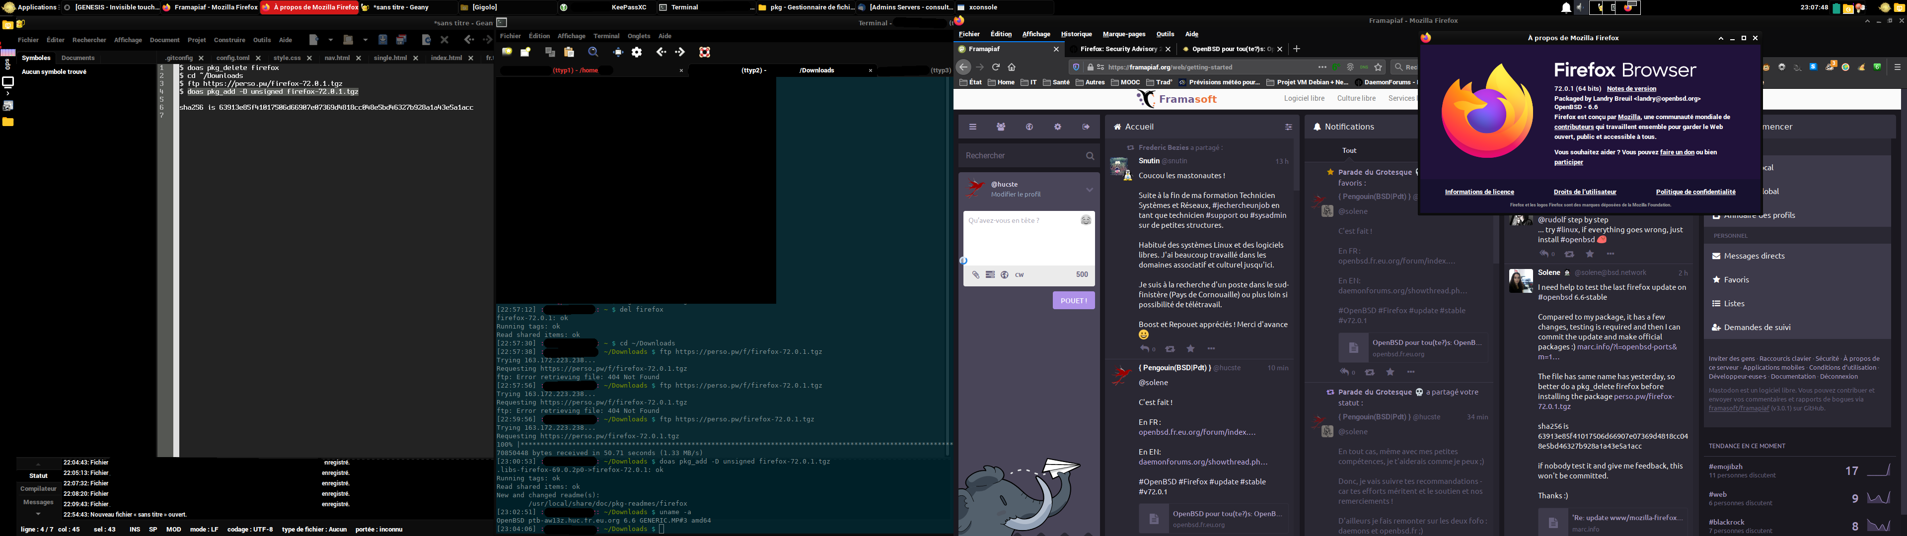Image resolution: width=1907 pixels, height=536 pixels.
Task: Click next tab arrow in Terminal toolbar
Action: coord(679,52)
